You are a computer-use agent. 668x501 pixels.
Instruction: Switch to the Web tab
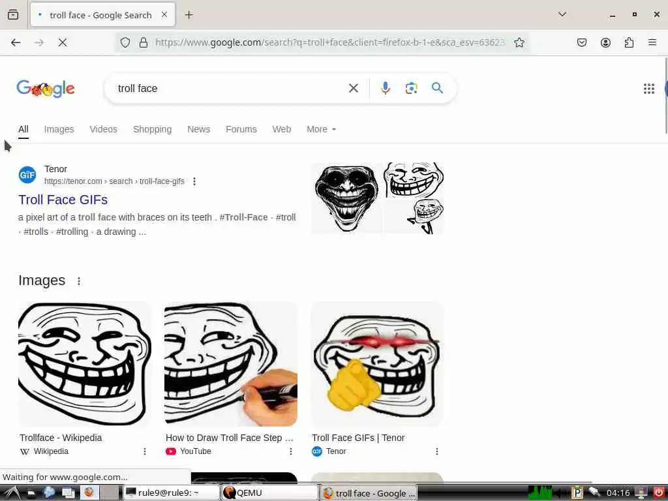point(282,129)
